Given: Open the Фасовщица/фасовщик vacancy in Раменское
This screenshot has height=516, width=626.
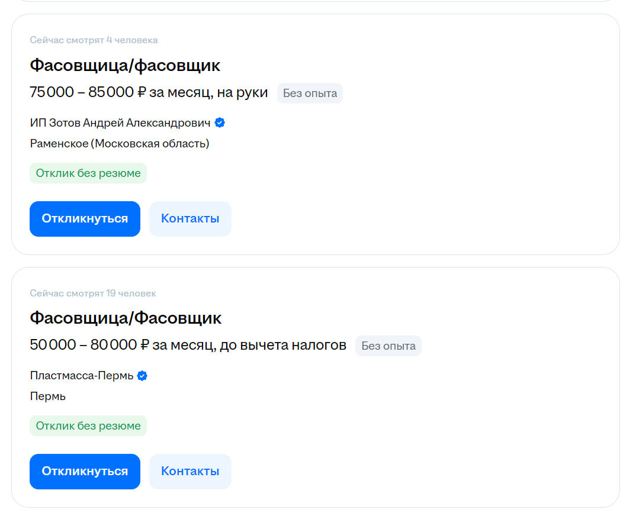Looking at the screenshot, I should 125,66.
